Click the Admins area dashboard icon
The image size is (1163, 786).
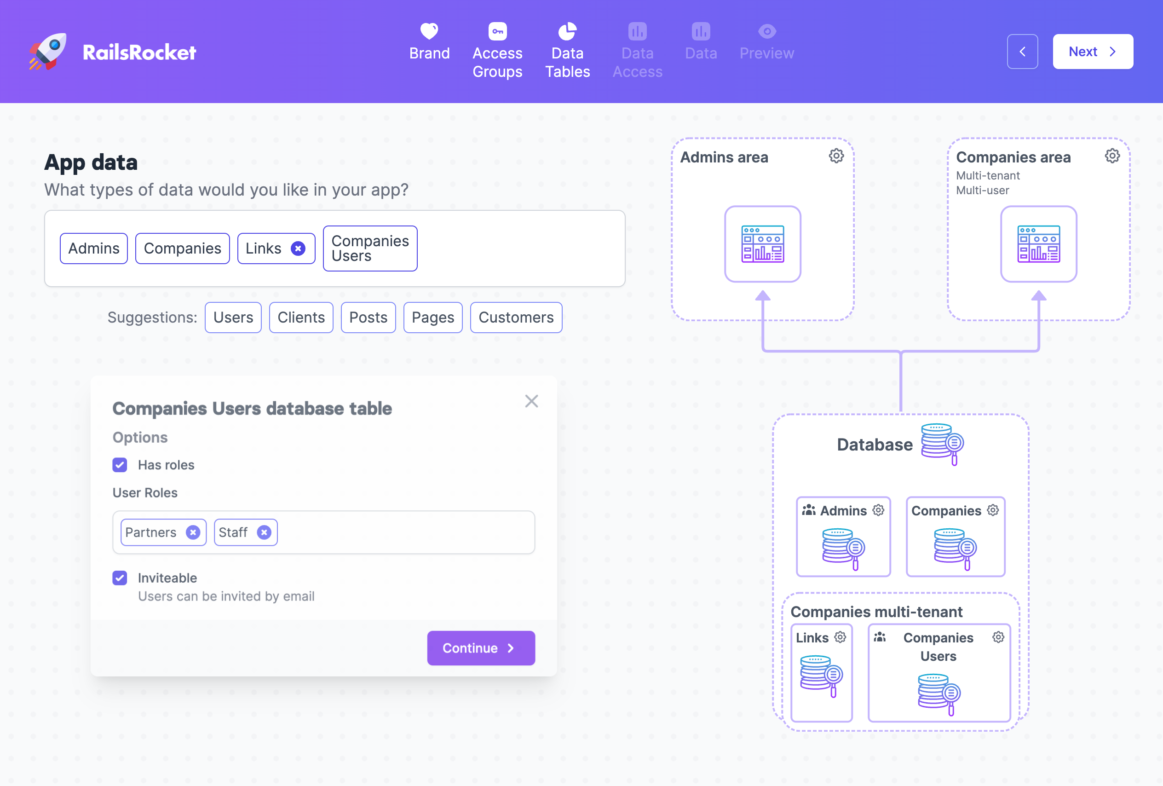[763, 244]
